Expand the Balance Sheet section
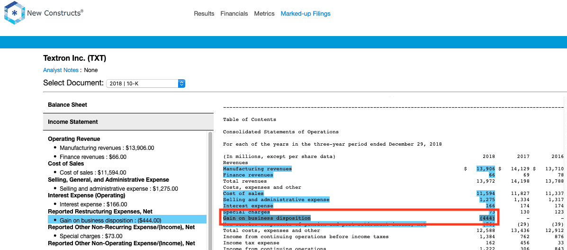 coord(128,105)
